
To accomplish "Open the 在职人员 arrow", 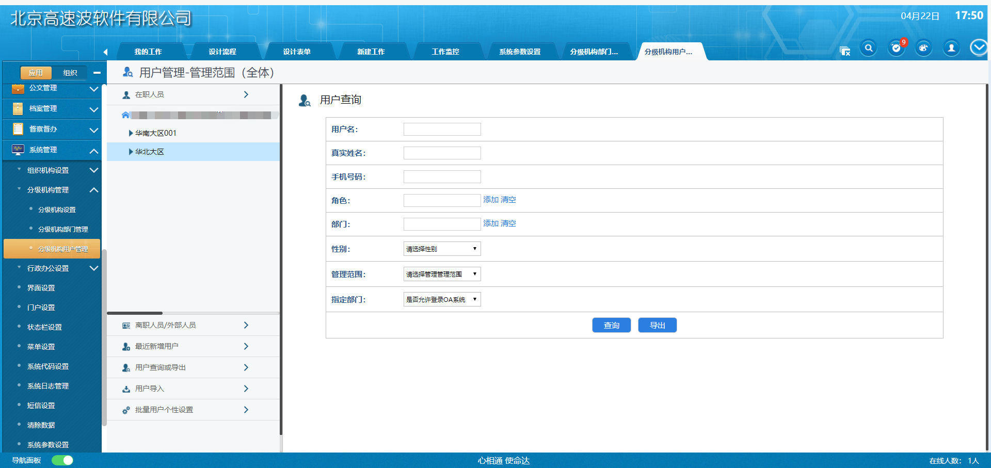I will (x=246, y=94).
